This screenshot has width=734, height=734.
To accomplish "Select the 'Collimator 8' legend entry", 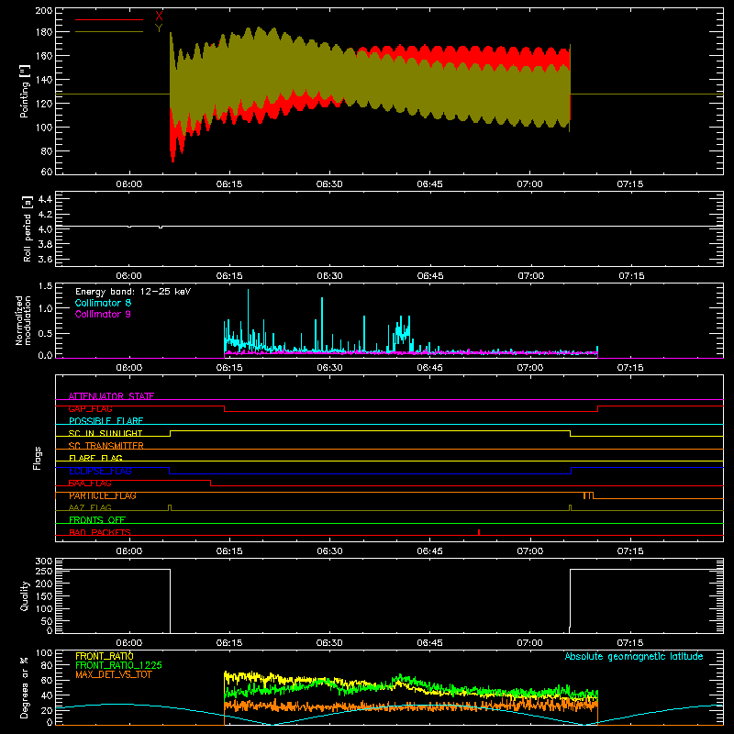I will click(103, 303).
